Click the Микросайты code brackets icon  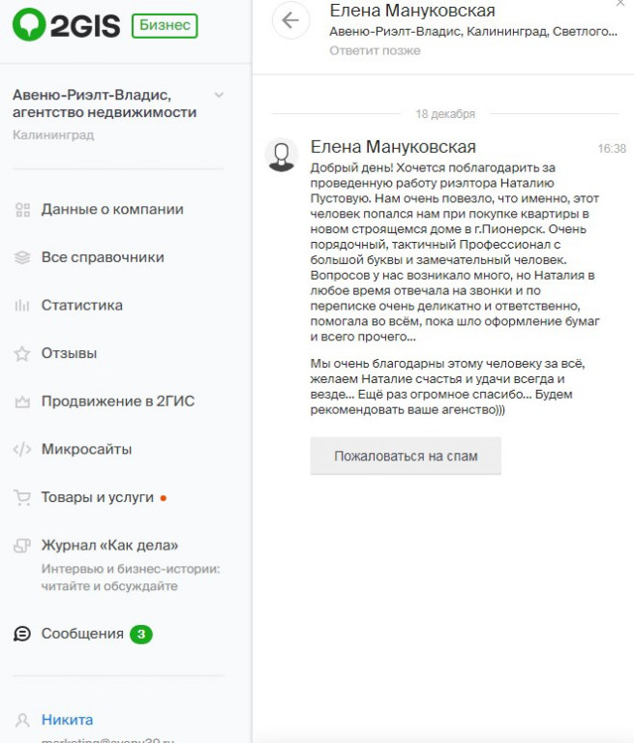[22, 449]
